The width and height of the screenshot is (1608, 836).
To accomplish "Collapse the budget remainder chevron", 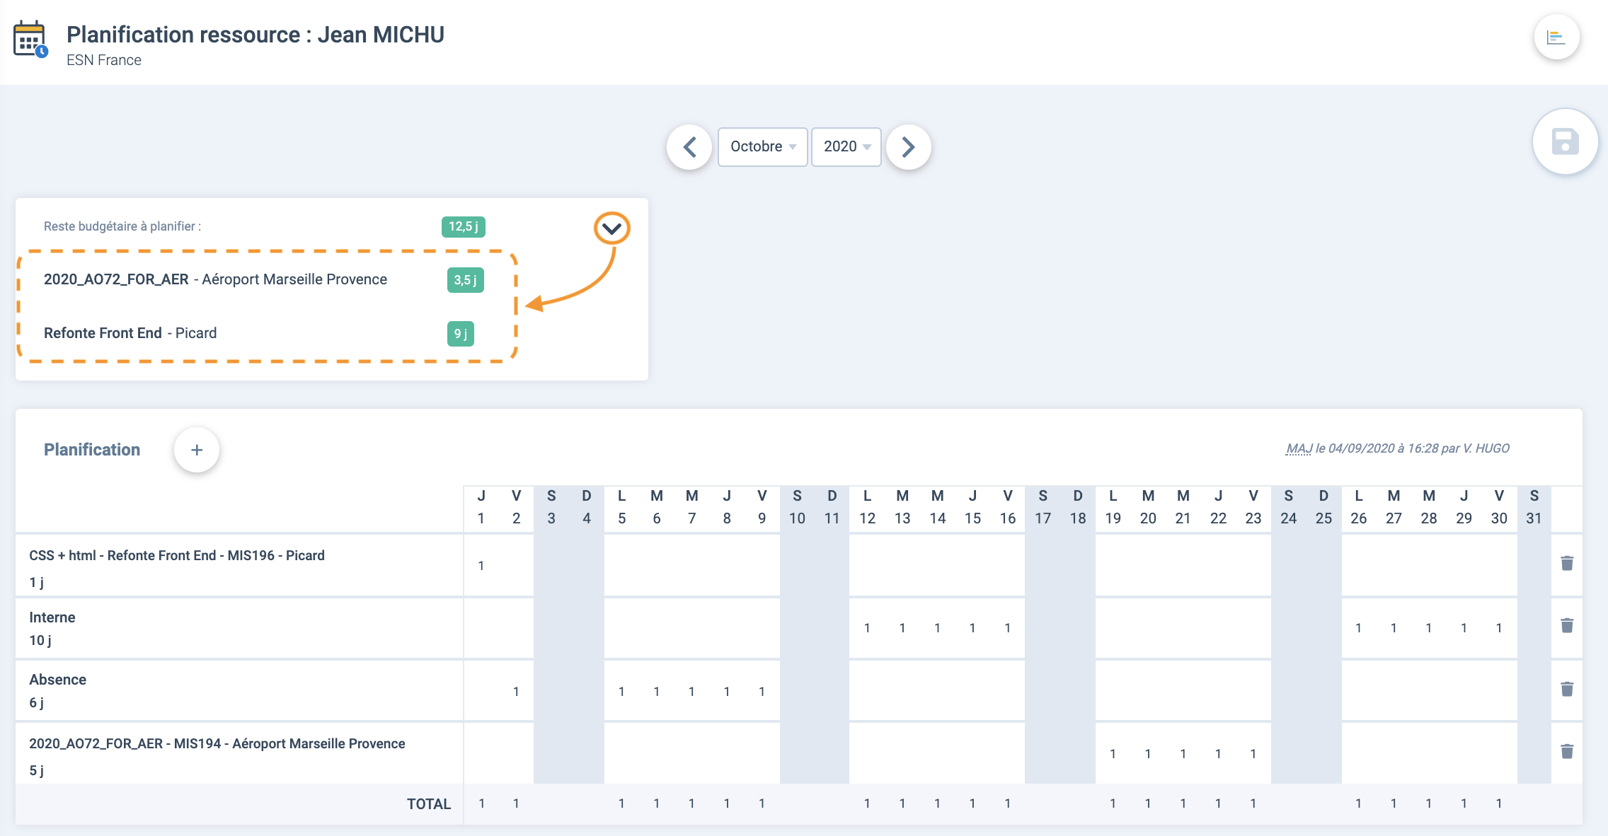I will [612, 228].
